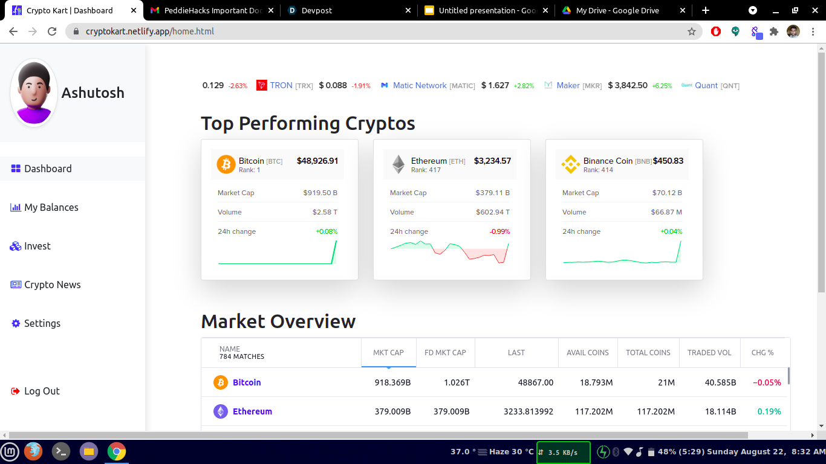Open the Wi-Fi network tray icon
Image resolution: width=826 pixels, height=464 pixels.
[628, 451]
